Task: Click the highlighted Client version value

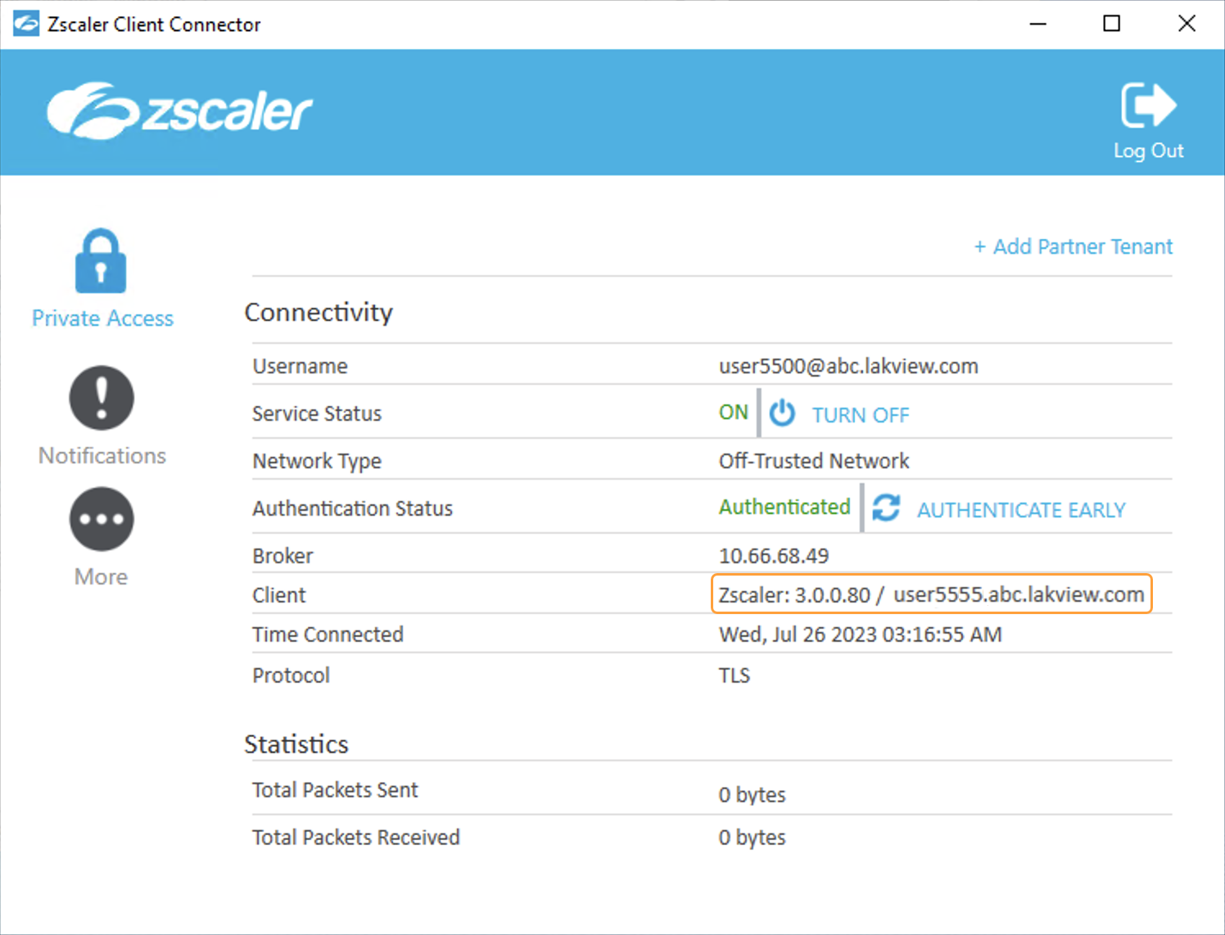Action: coord(931,594)
